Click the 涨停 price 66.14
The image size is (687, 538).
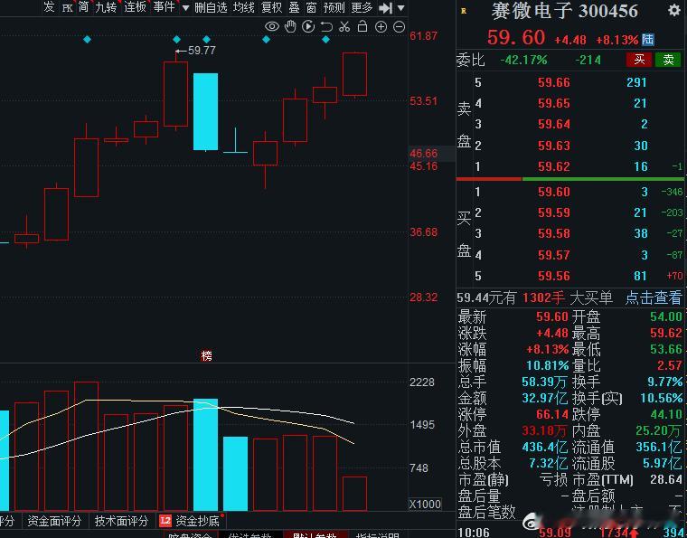(552, 414)
